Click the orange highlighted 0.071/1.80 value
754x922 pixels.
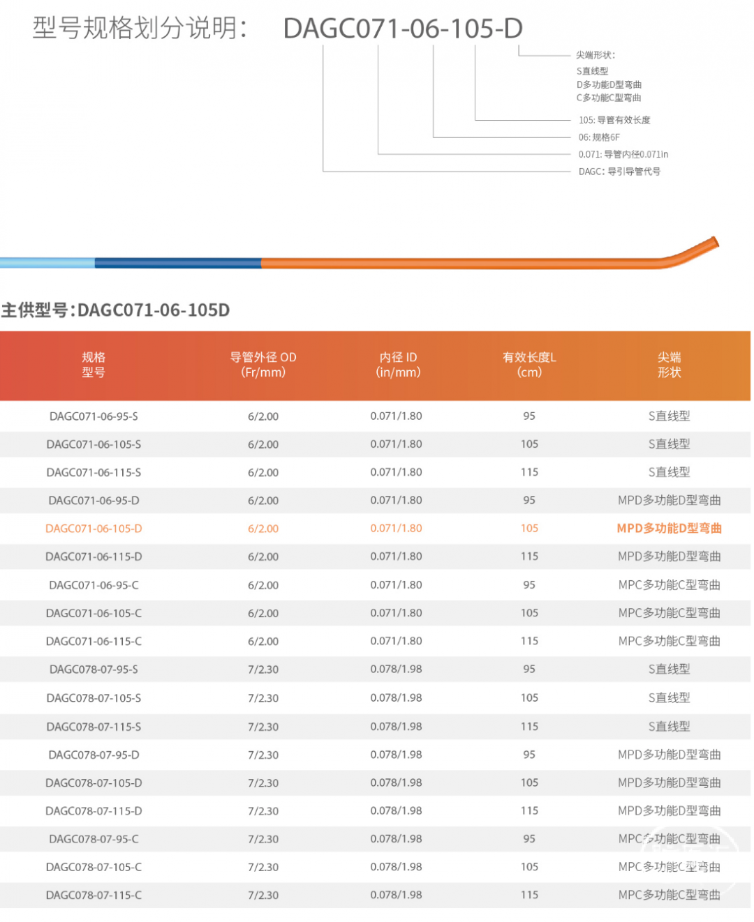(x=396, y=528)
